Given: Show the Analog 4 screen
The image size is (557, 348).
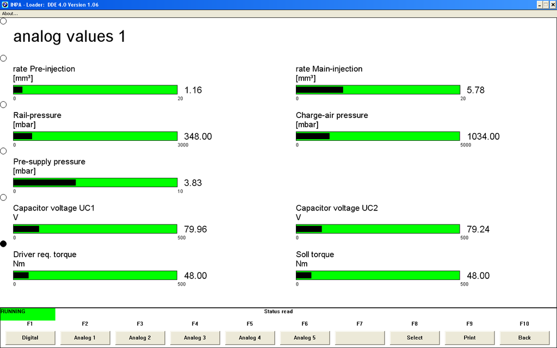Looking at the screenshot, I should (250, 338).
